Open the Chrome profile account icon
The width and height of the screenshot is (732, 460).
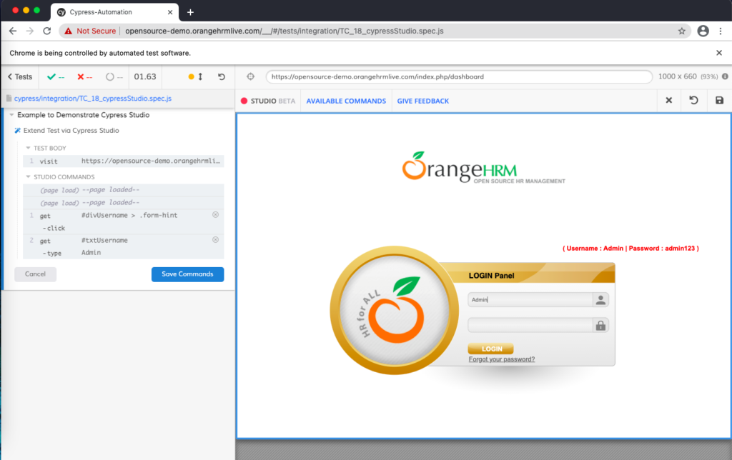702,31
